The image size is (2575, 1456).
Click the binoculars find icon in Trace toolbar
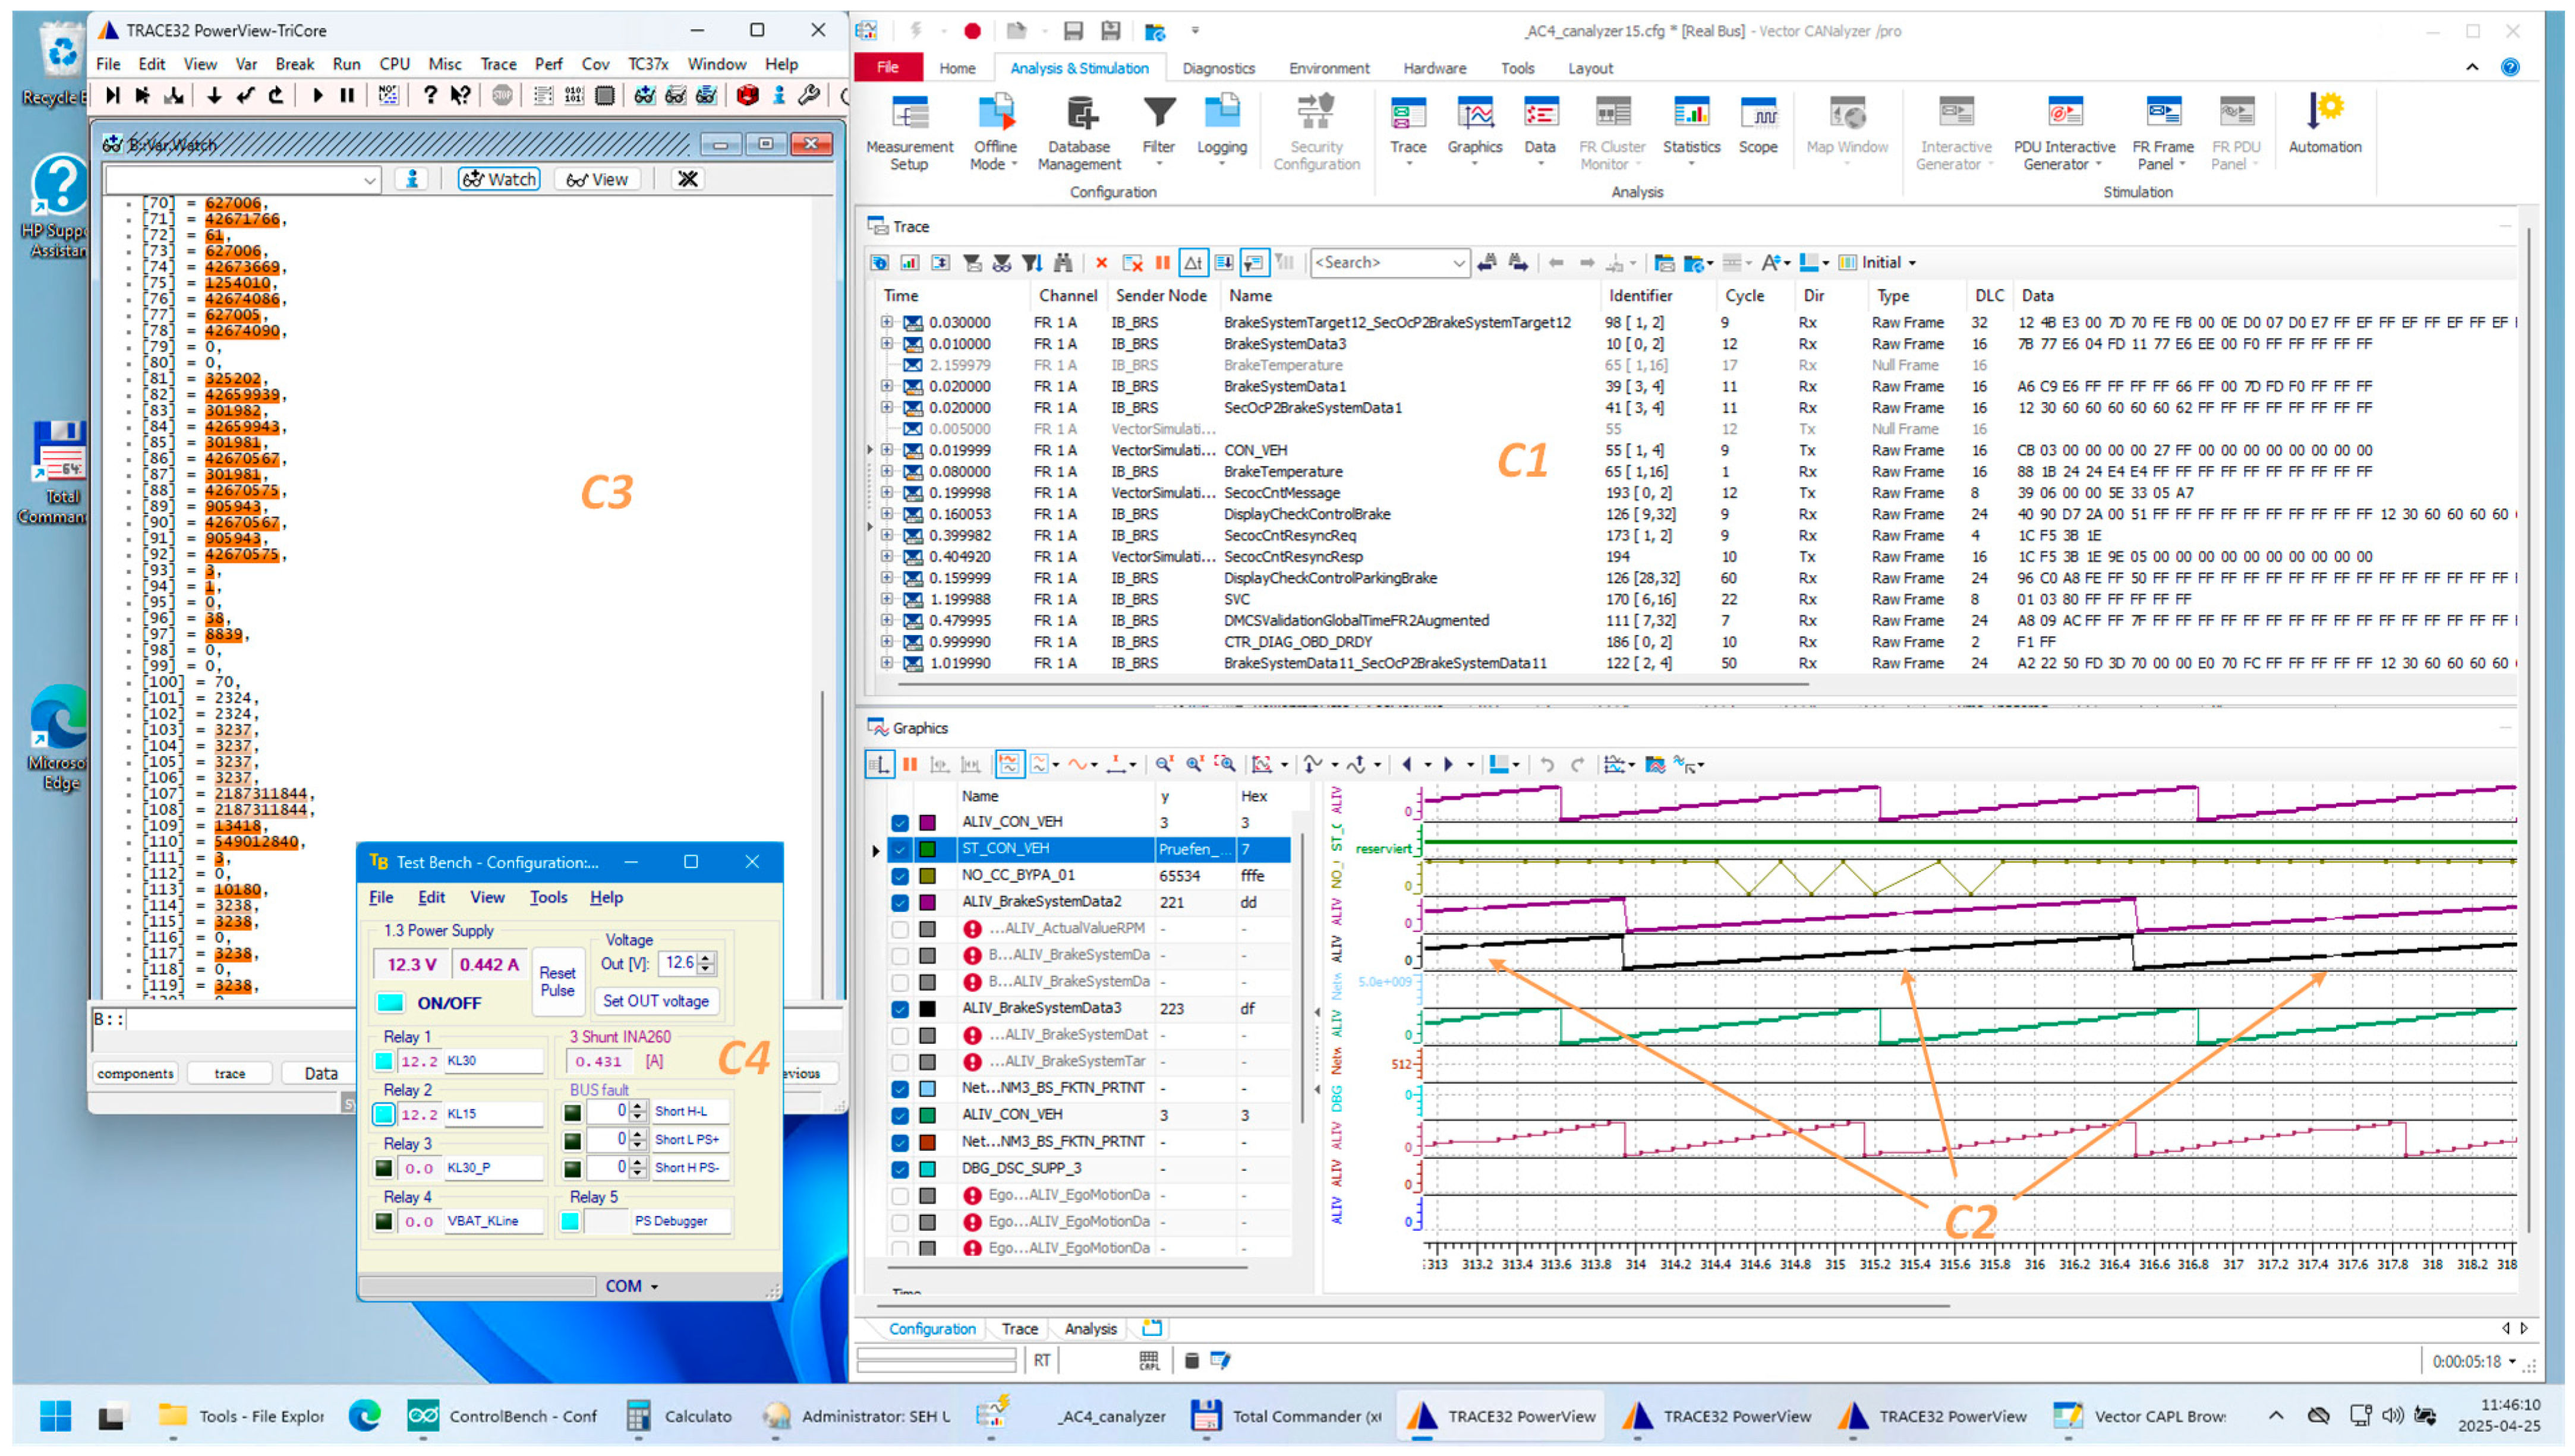pyautogui.click(x=1063, y=263)
